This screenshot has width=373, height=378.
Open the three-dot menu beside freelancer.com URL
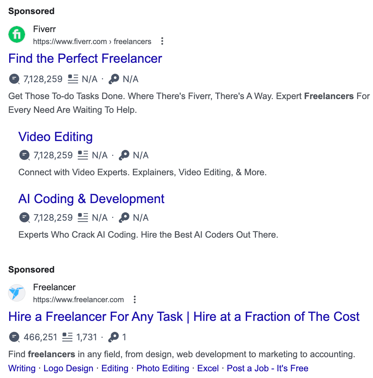(135, 299)
